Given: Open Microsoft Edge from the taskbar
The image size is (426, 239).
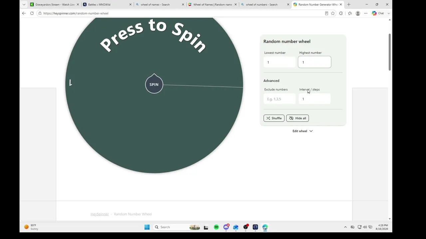Looking at the screenshot, I should click(x=265, y=227).
